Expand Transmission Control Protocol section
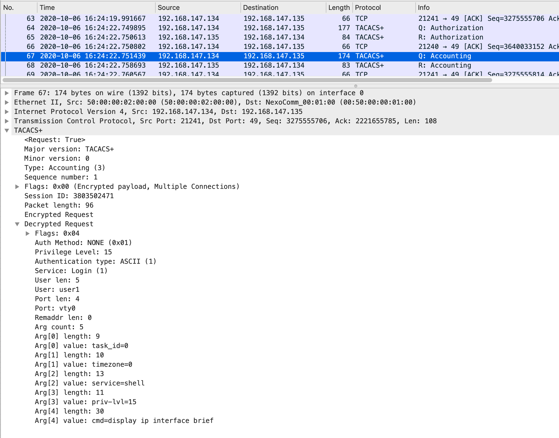 (x=7, y=121)
